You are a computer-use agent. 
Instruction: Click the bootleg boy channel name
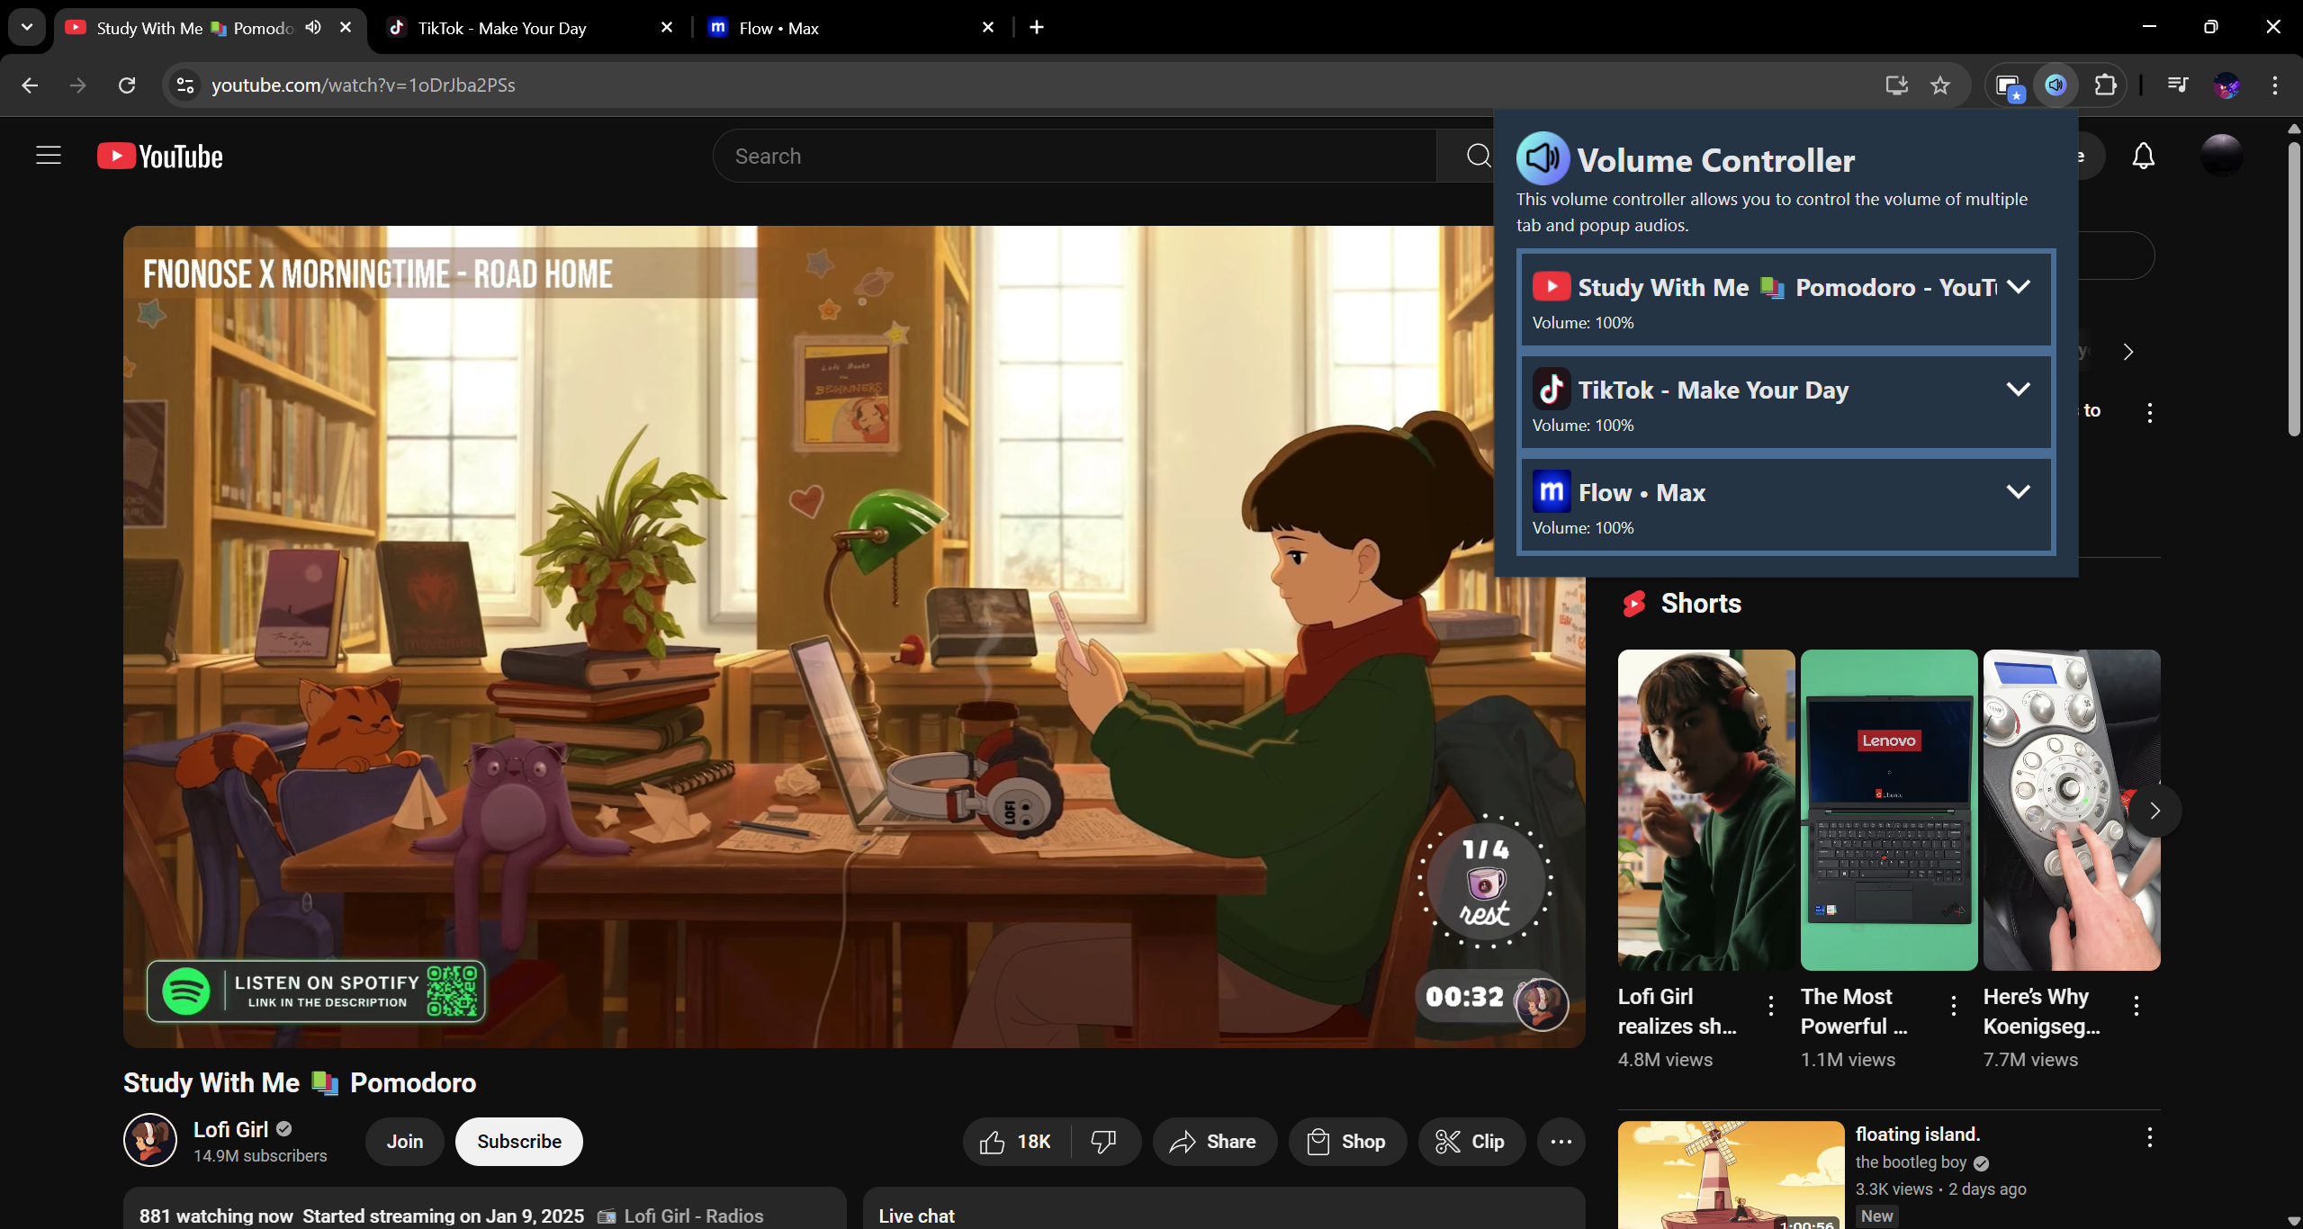1911,1162
